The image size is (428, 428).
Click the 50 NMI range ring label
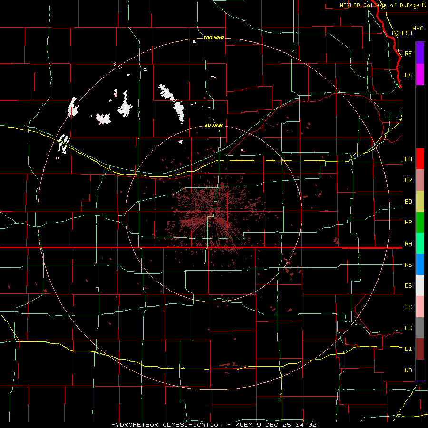[214, 126]
